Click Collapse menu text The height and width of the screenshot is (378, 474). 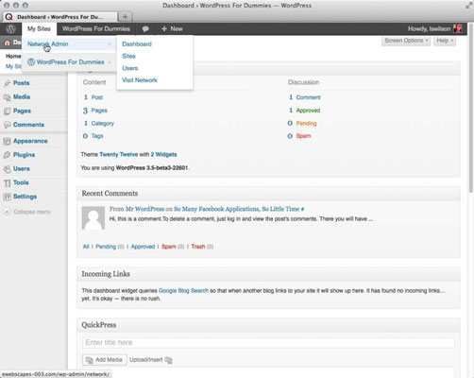(32, 212)
